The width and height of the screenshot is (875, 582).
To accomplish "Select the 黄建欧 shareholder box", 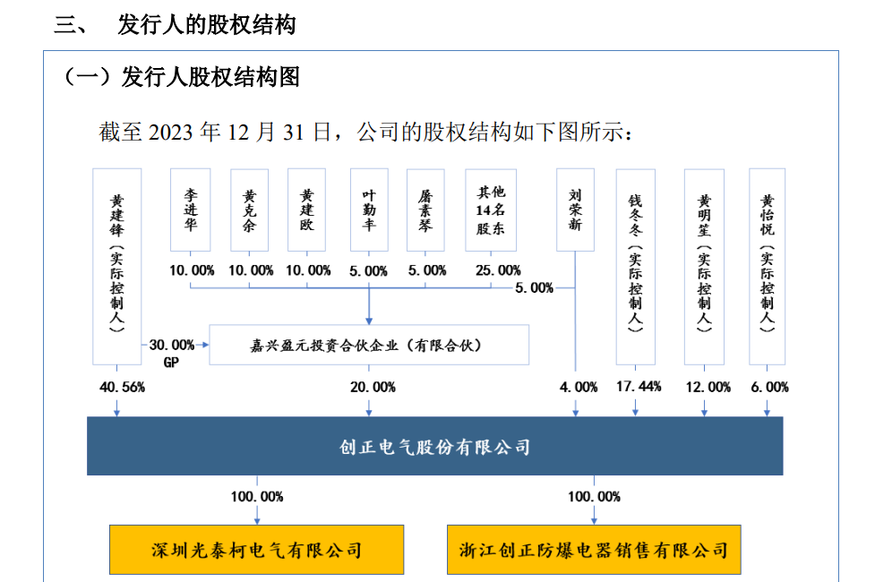I will coord(306,210).
